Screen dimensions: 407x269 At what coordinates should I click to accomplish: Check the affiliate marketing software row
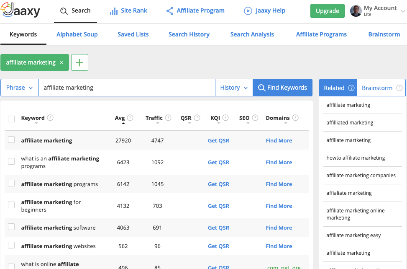[x=11, y=227]
